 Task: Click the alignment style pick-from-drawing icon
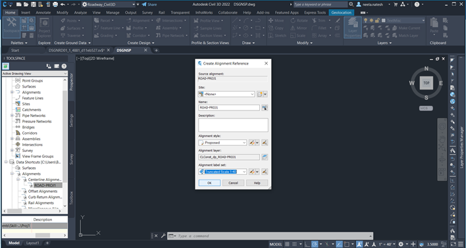[265, 143]
